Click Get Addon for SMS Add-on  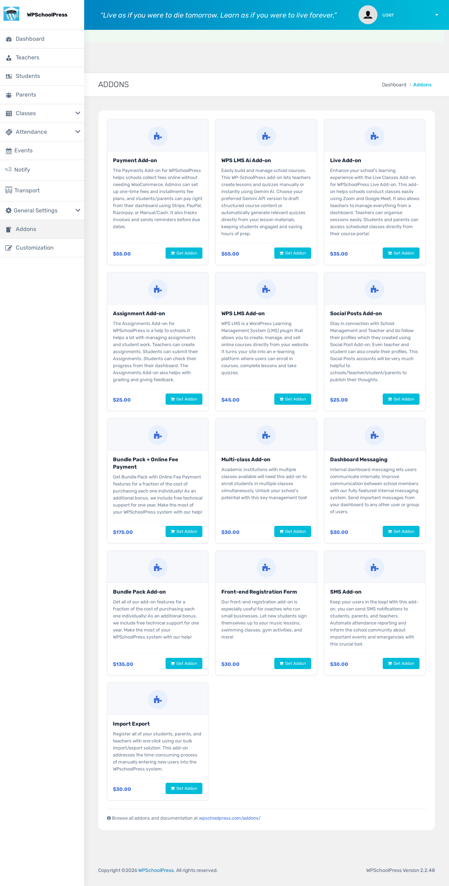click(401, 663)
